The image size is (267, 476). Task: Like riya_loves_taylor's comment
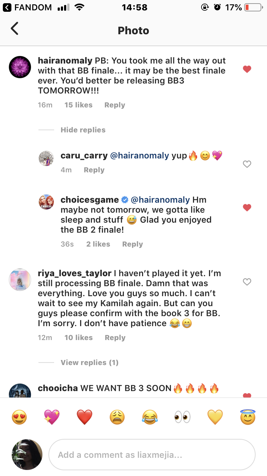click(x=247, y=282)
